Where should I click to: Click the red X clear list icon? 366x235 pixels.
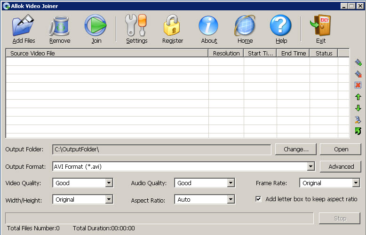point(358,85)
